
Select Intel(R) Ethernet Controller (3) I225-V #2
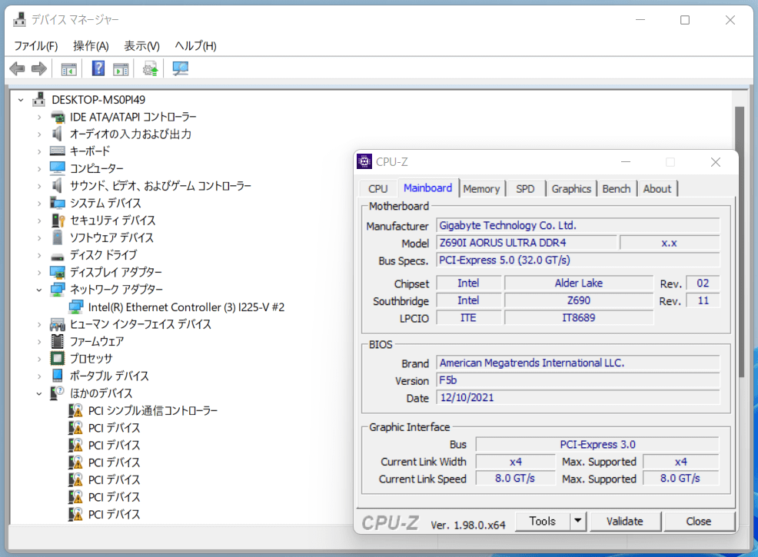click(x=186, y=307)
